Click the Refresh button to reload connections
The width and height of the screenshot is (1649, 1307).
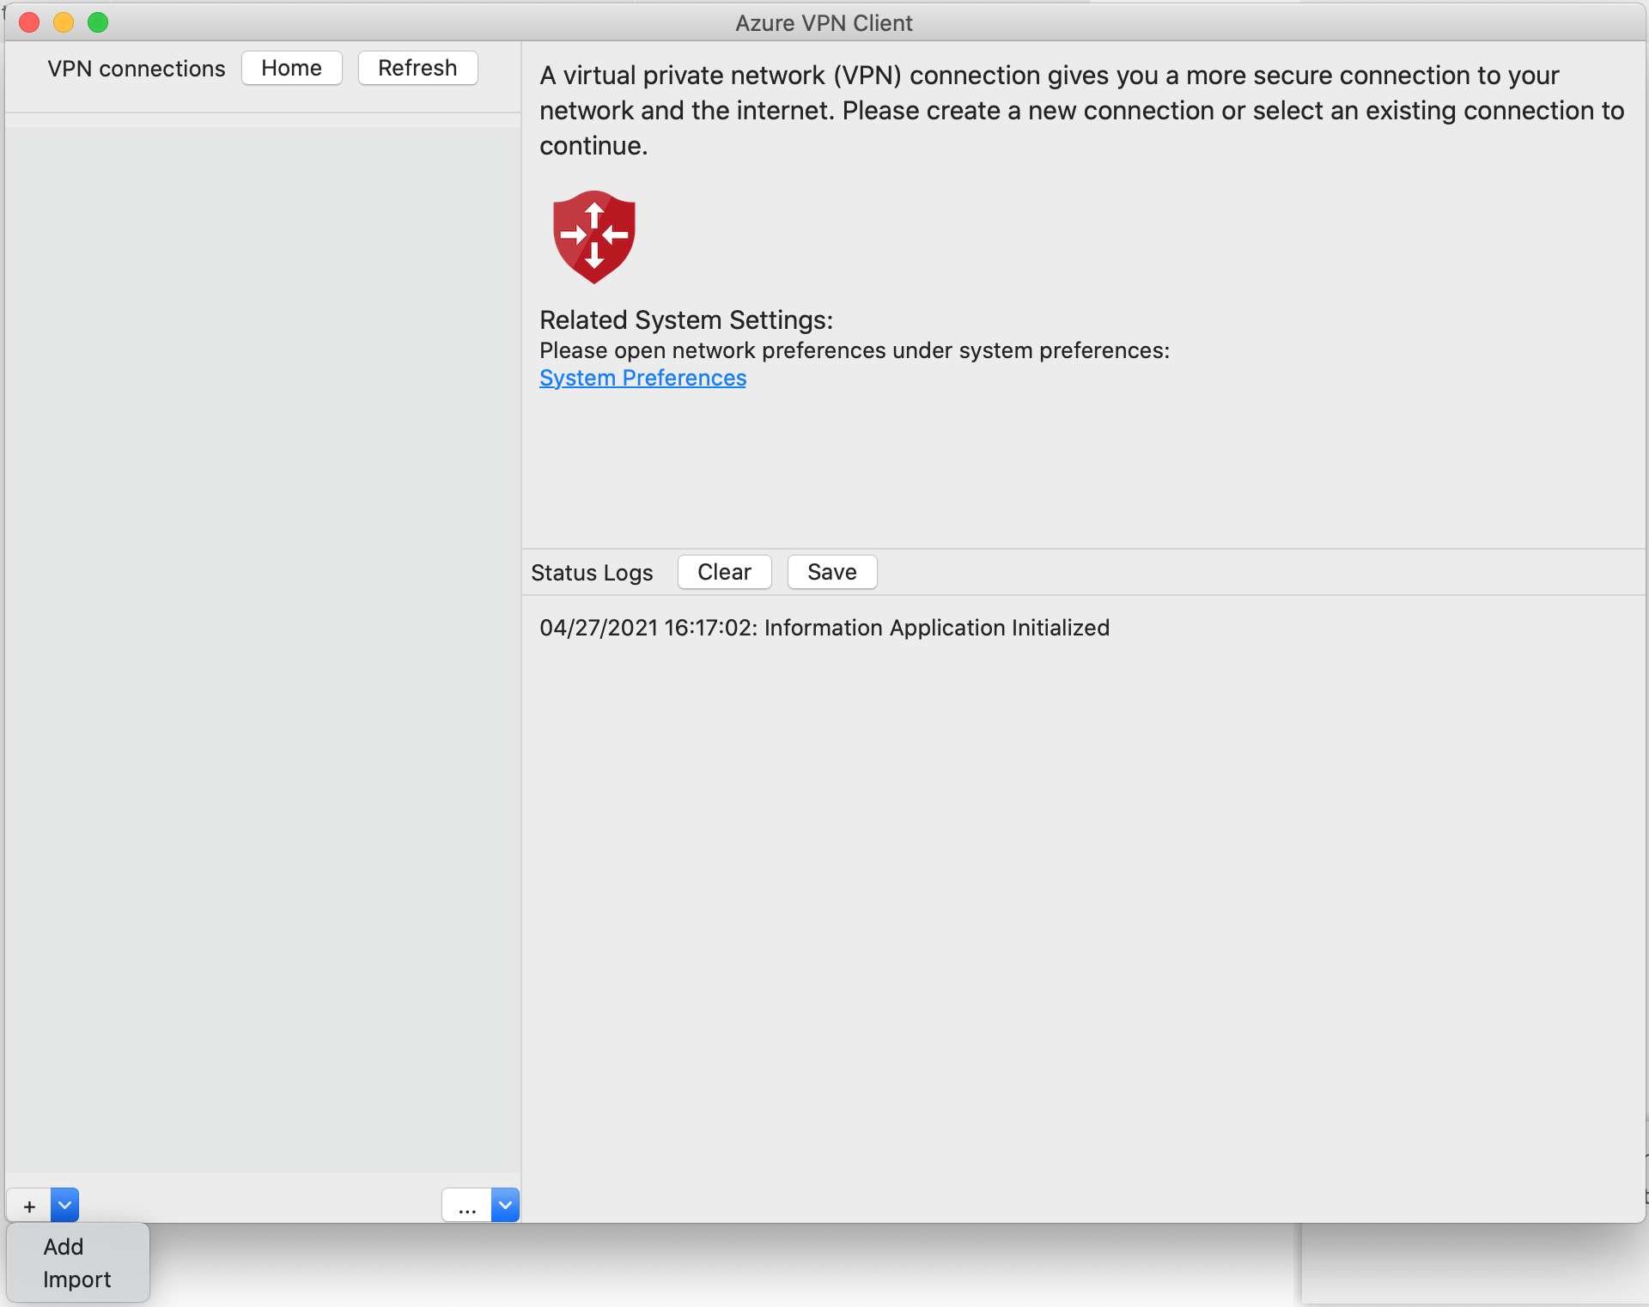coord(417,68)
